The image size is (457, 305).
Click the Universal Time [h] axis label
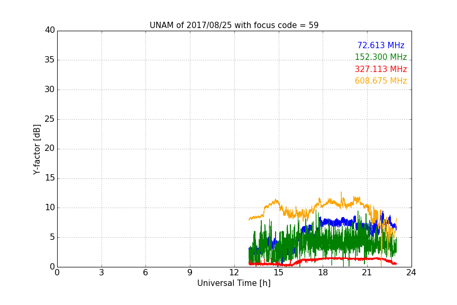[x=234, y=283]
